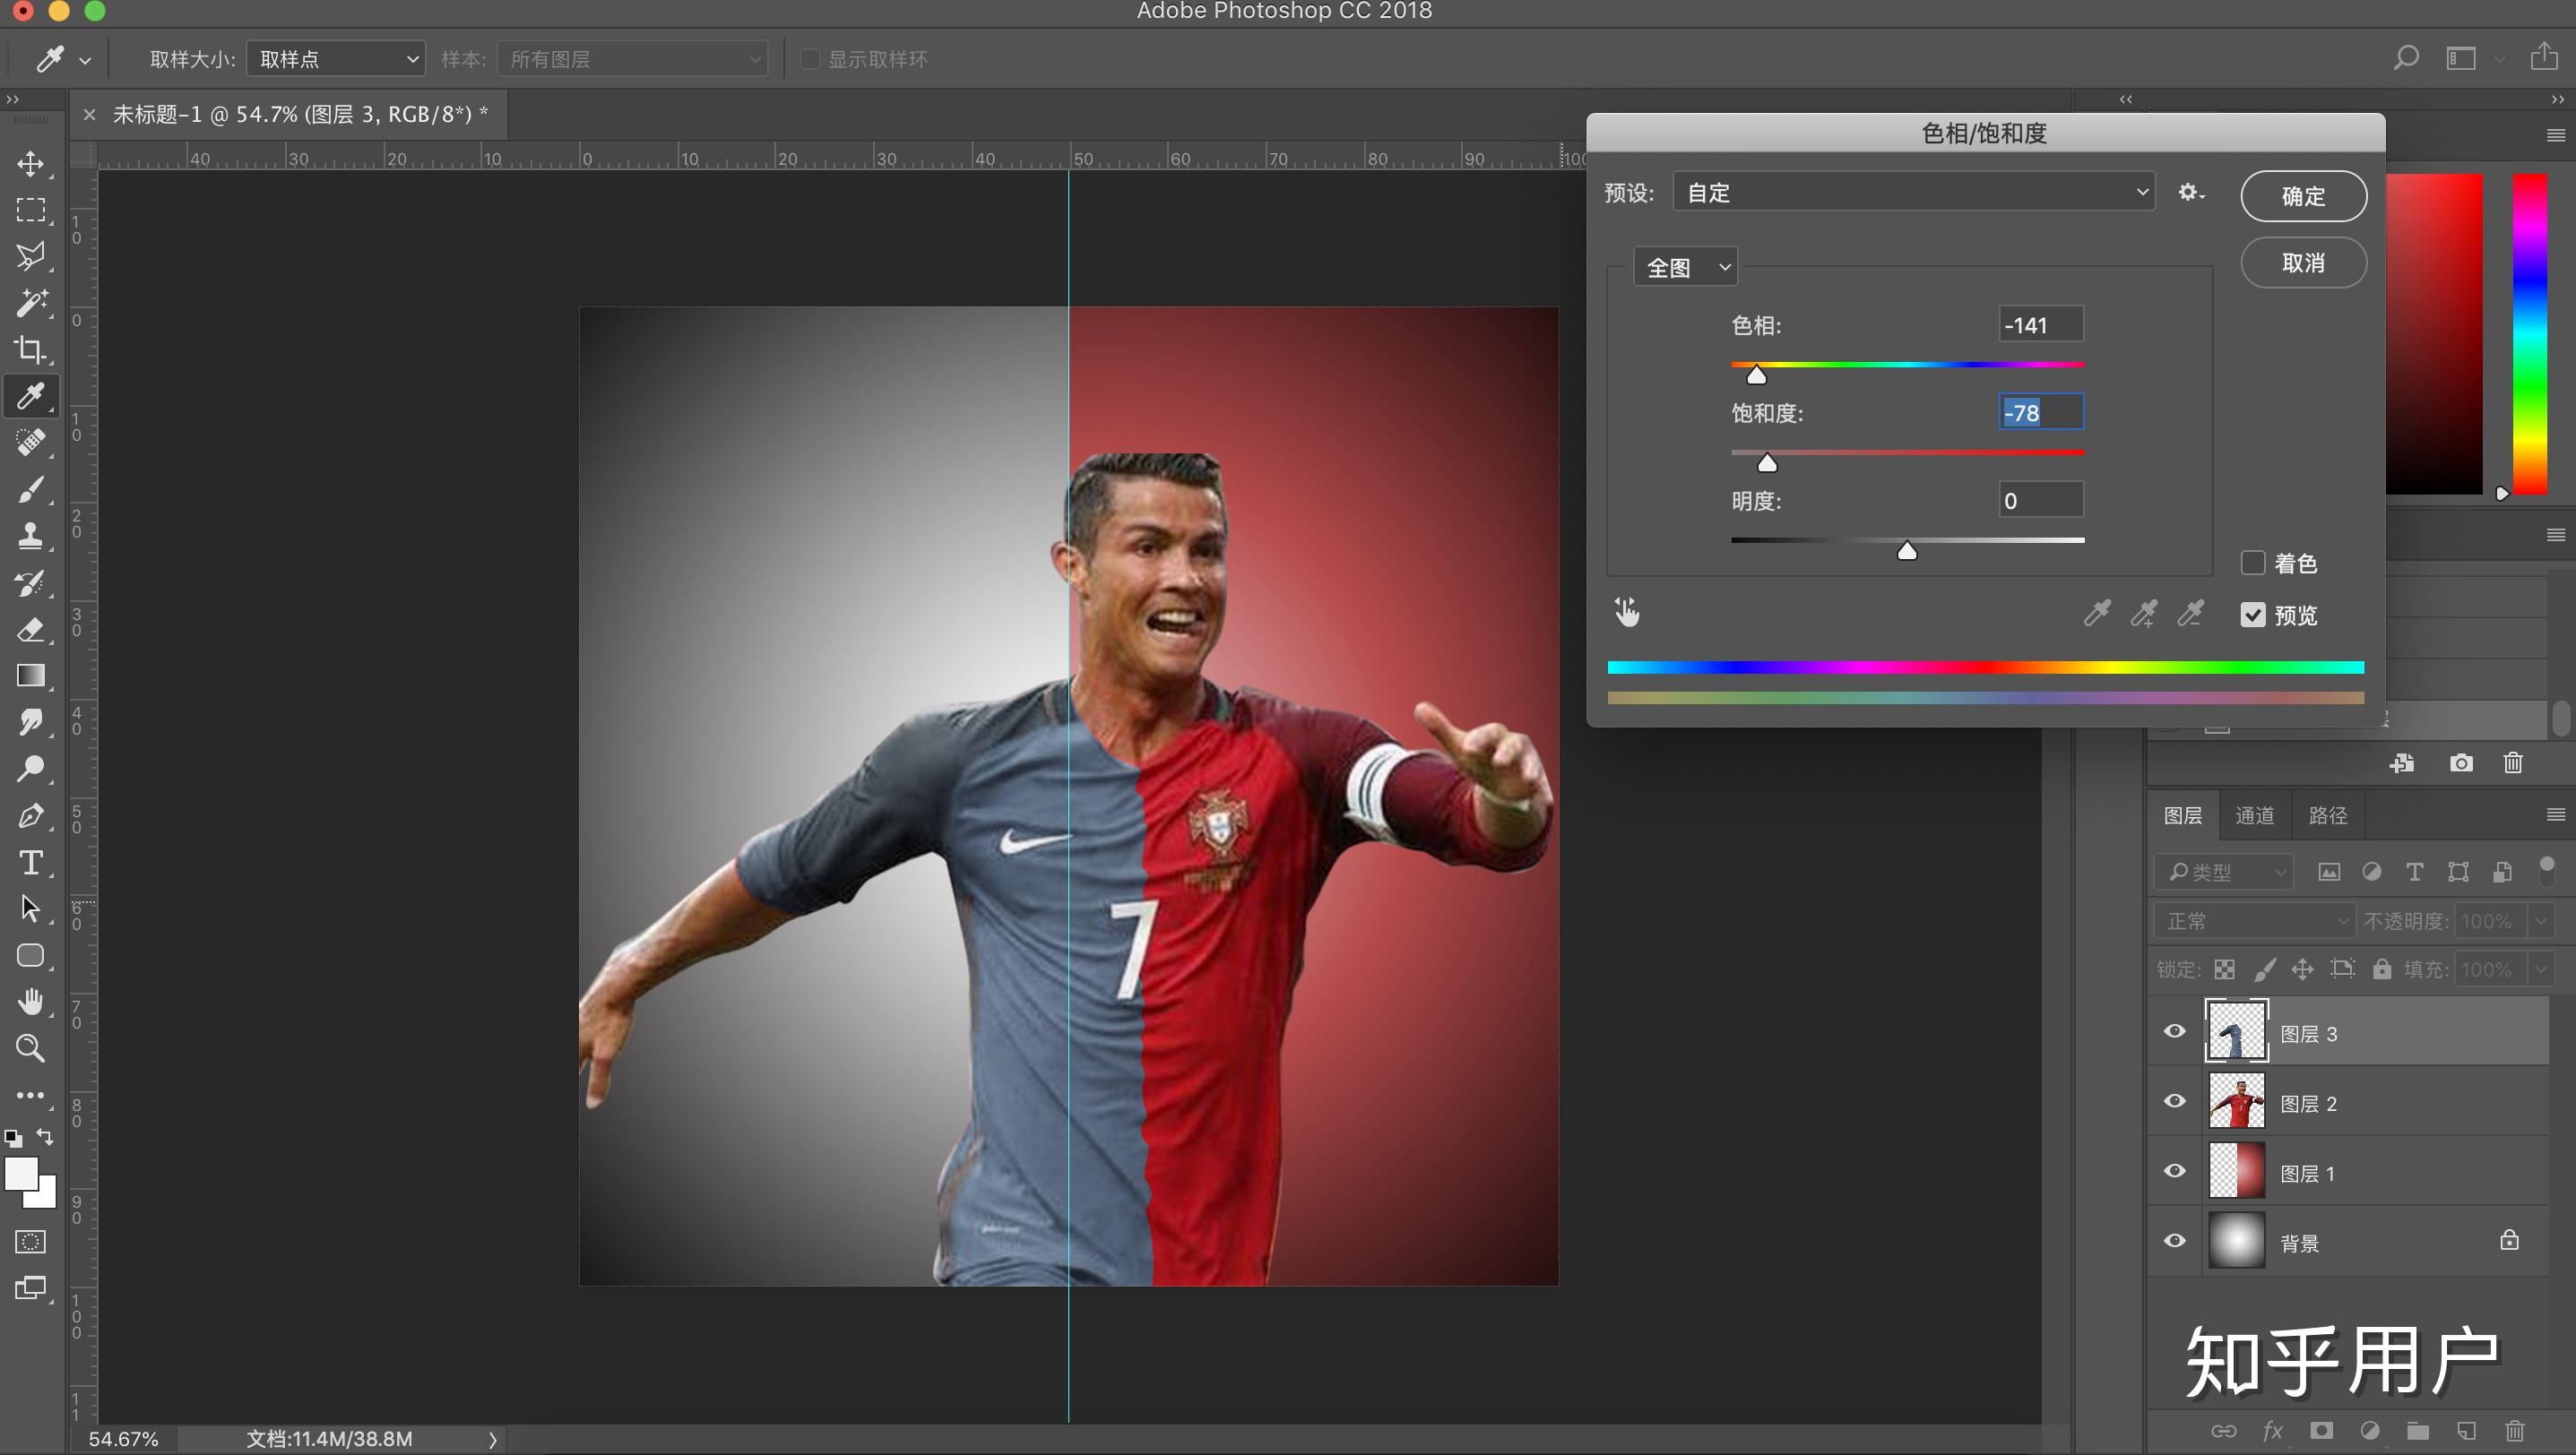This screenshot has width=2576, height=1455.
Task: Open the 全图 channel range dropdown
Action: click(1685, 267)
